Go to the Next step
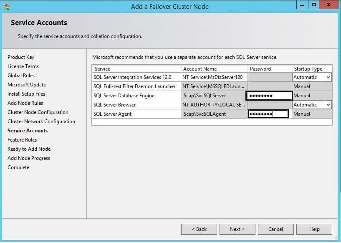This screenshot has height=243, width=341. (x=237, y=229)
